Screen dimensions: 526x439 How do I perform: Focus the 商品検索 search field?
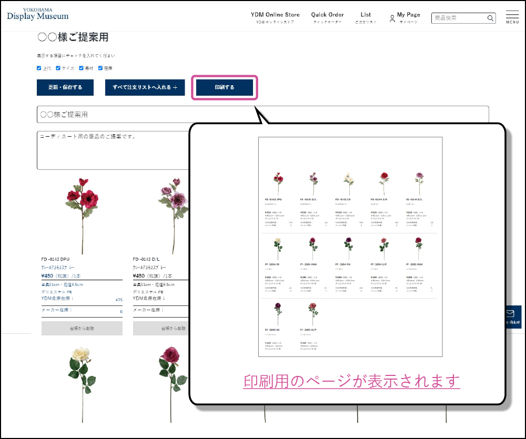pos(459,18)
